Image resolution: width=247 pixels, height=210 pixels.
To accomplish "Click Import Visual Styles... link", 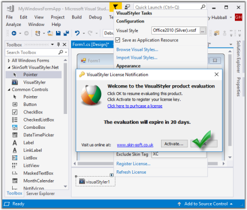I will [137, 58].
